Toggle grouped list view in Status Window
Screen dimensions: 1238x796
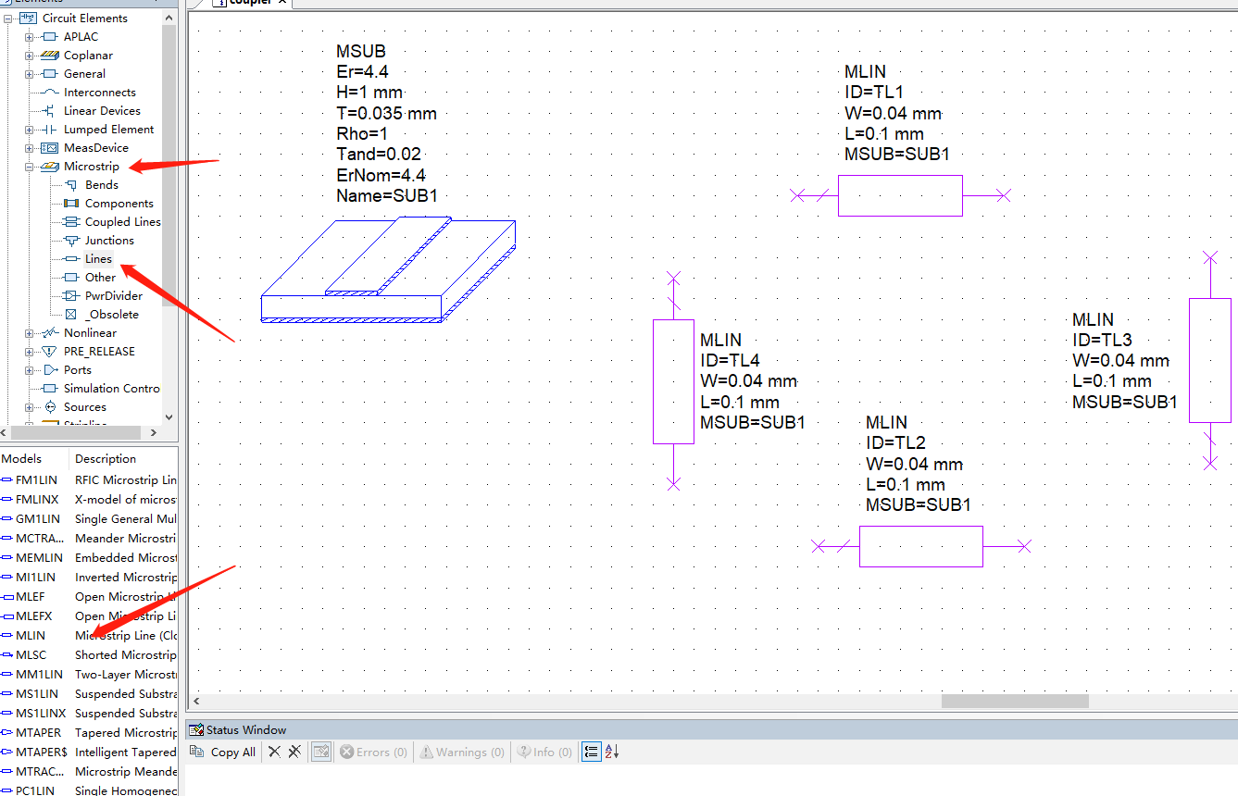[x=591, y=752]
